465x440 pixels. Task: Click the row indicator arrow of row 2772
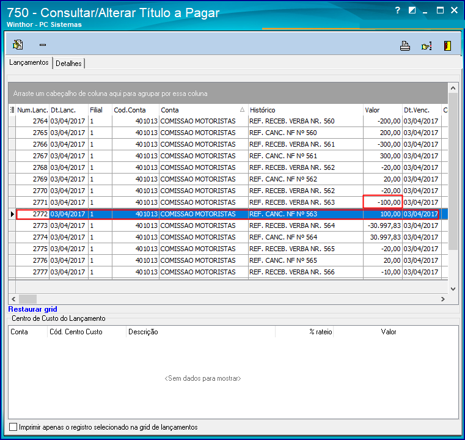click(x=12, y=214)
